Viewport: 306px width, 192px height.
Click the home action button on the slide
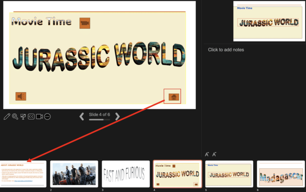pyautogui.click(x=172, y=96)
